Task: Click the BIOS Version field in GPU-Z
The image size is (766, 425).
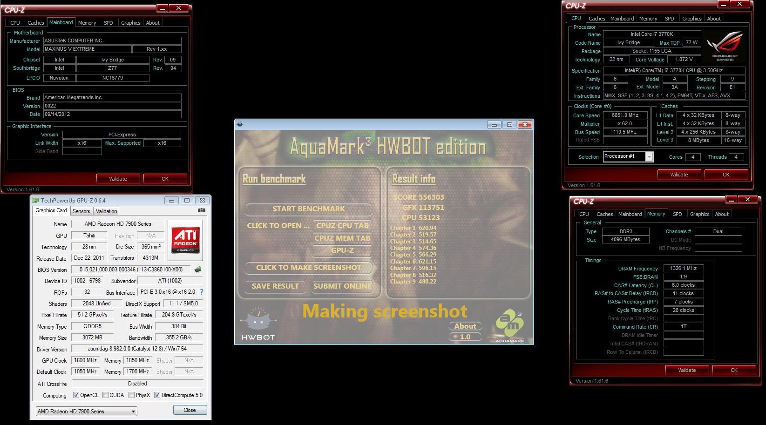Action: pyautogui.click(x=131, y=270)
